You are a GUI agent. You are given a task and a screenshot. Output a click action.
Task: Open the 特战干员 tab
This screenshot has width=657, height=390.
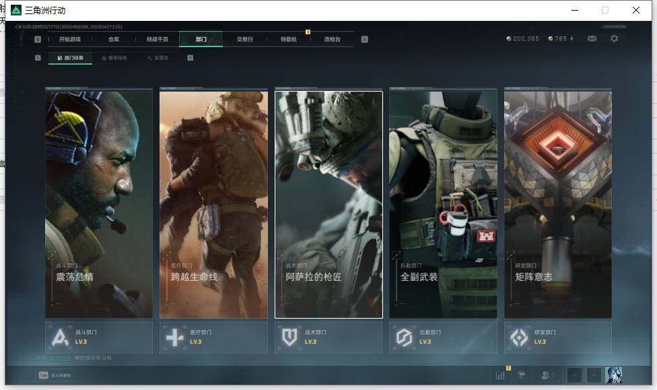(158, 40)
